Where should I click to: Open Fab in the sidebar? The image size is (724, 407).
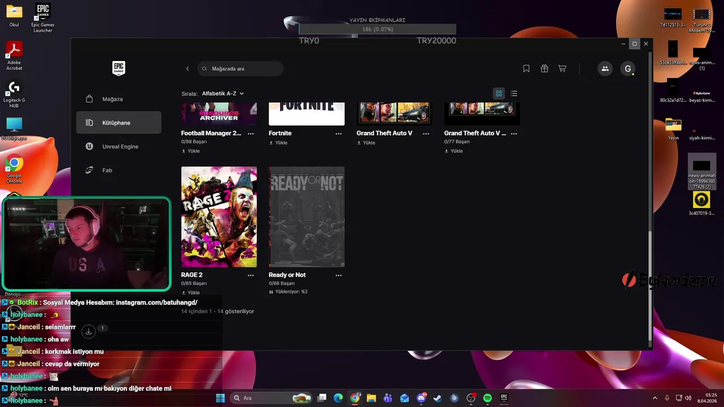[x=119, y=170]
